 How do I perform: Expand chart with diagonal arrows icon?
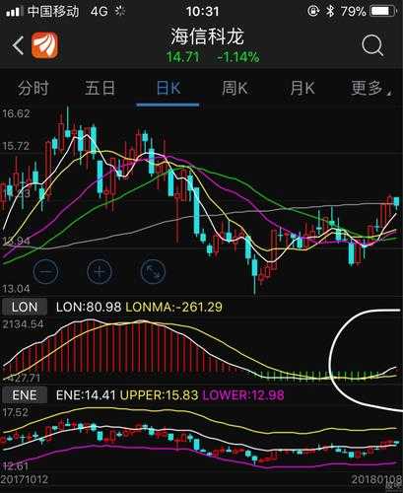pos(153,271)
